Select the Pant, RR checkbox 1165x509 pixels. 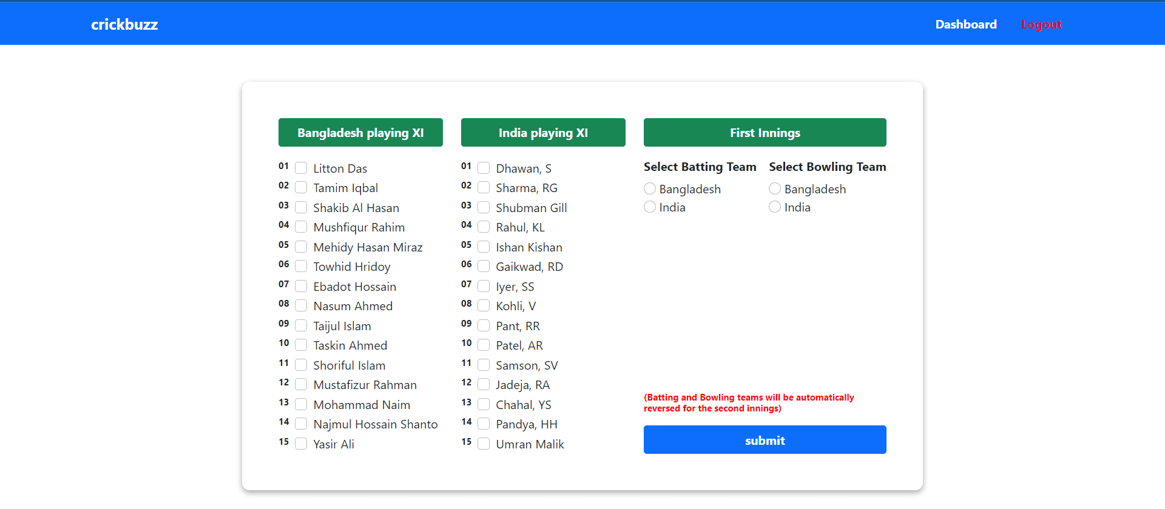pyautogui.click(x=484, y=325)
